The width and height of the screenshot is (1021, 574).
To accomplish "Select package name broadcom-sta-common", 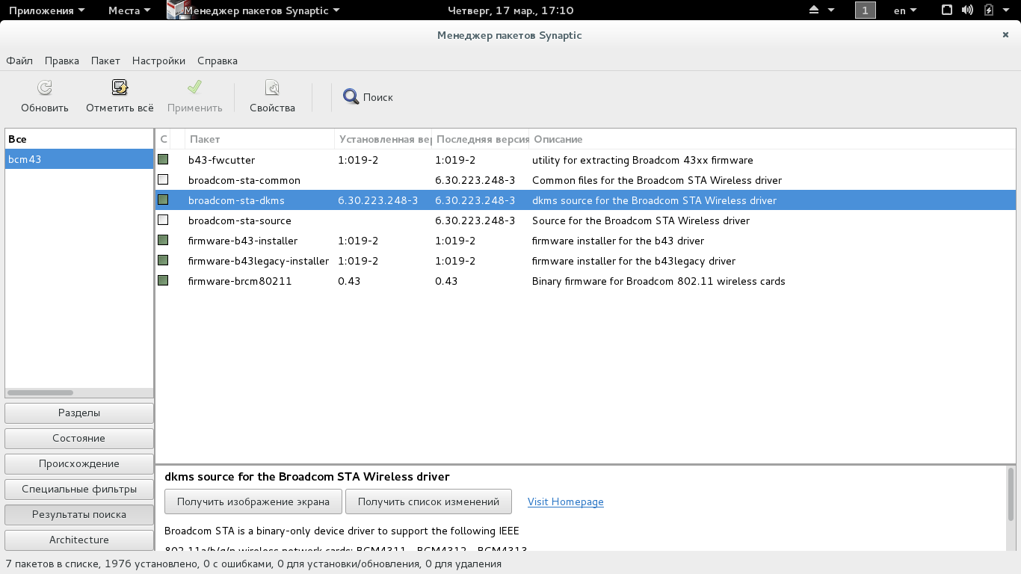I will 244,180.
